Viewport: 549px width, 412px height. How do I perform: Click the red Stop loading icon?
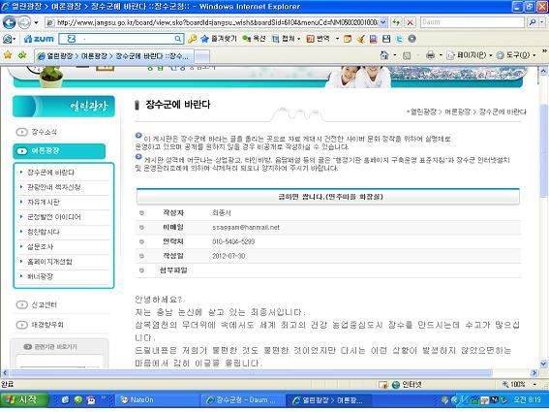[x=410, y=22]
